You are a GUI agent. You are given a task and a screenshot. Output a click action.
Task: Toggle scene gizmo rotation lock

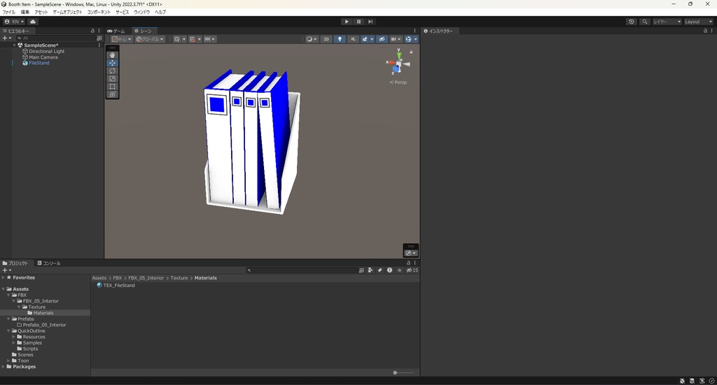tap(411, 52)
